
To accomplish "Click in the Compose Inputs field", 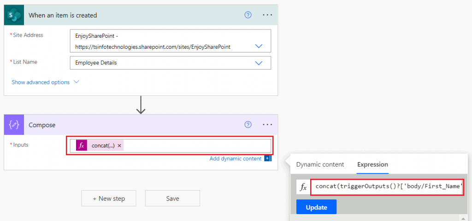I will [170, 145].
